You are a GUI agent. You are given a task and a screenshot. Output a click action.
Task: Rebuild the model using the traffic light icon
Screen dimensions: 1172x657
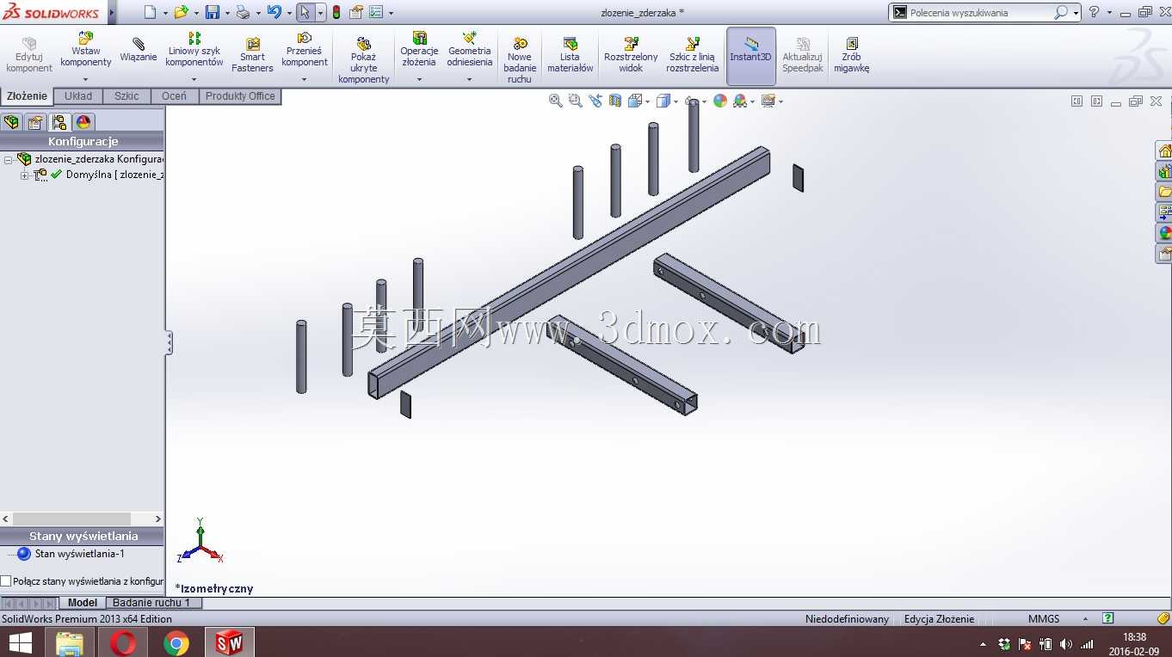pos(336,12)
